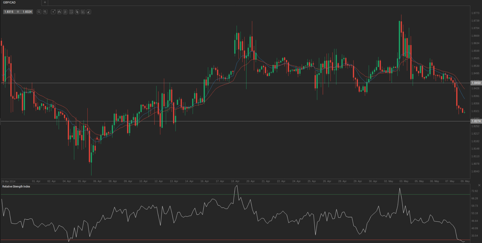This screenshot has width=482, height=243.
Task: Open candlestick chart type selector
Action: coord(59,12)
